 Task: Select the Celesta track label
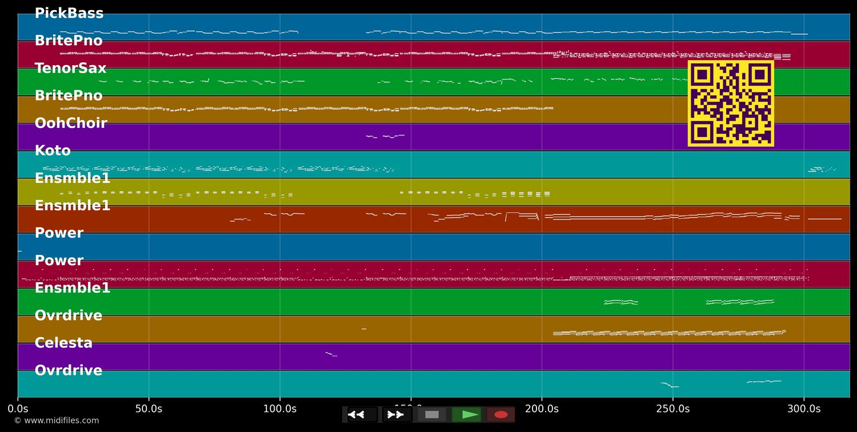click(x=63, y=342)
